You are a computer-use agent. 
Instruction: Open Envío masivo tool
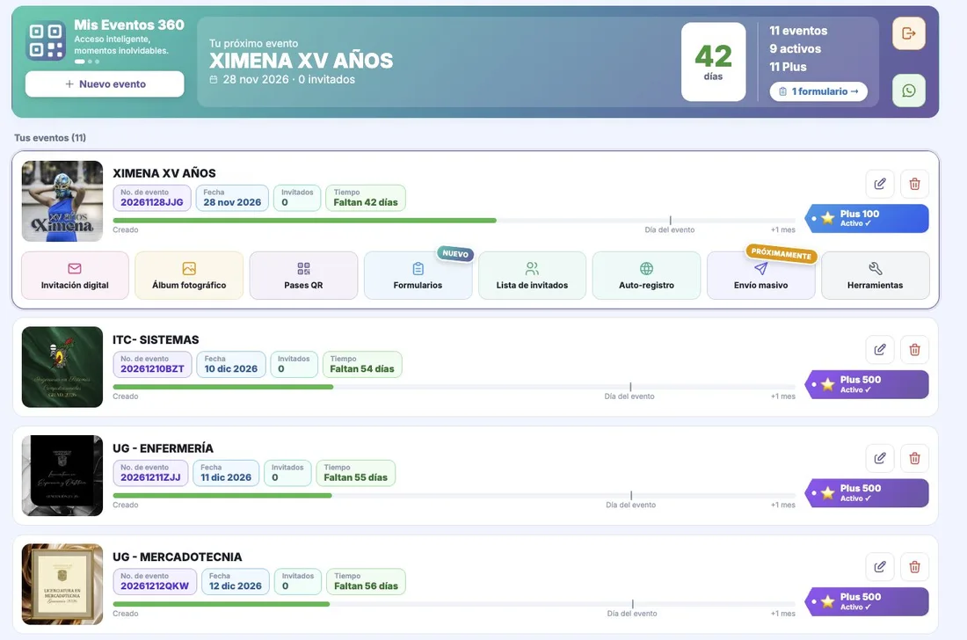coord(761,276)
